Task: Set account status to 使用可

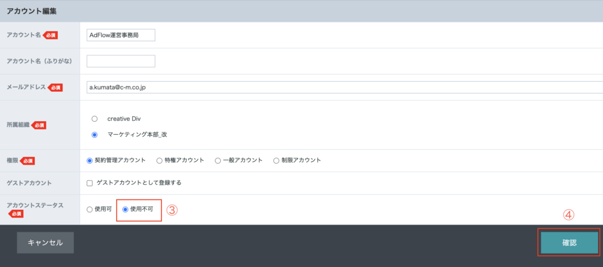Action: pyautogui.click(x=90, y=209)
